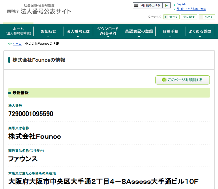Click the 最新情報 section header
218x189 pixels.
[109, 93]
